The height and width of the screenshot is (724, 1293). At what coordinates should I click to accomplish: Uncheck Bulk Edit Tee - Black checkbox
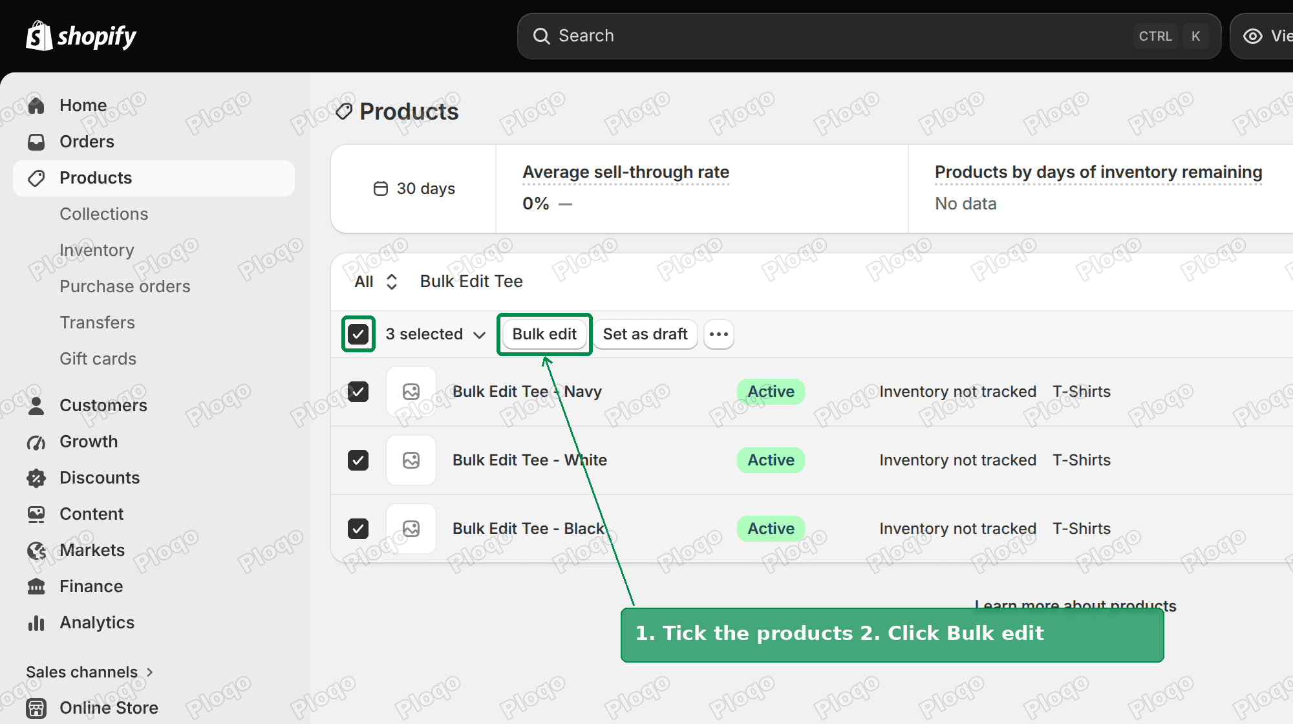click(x=358, y=529)
